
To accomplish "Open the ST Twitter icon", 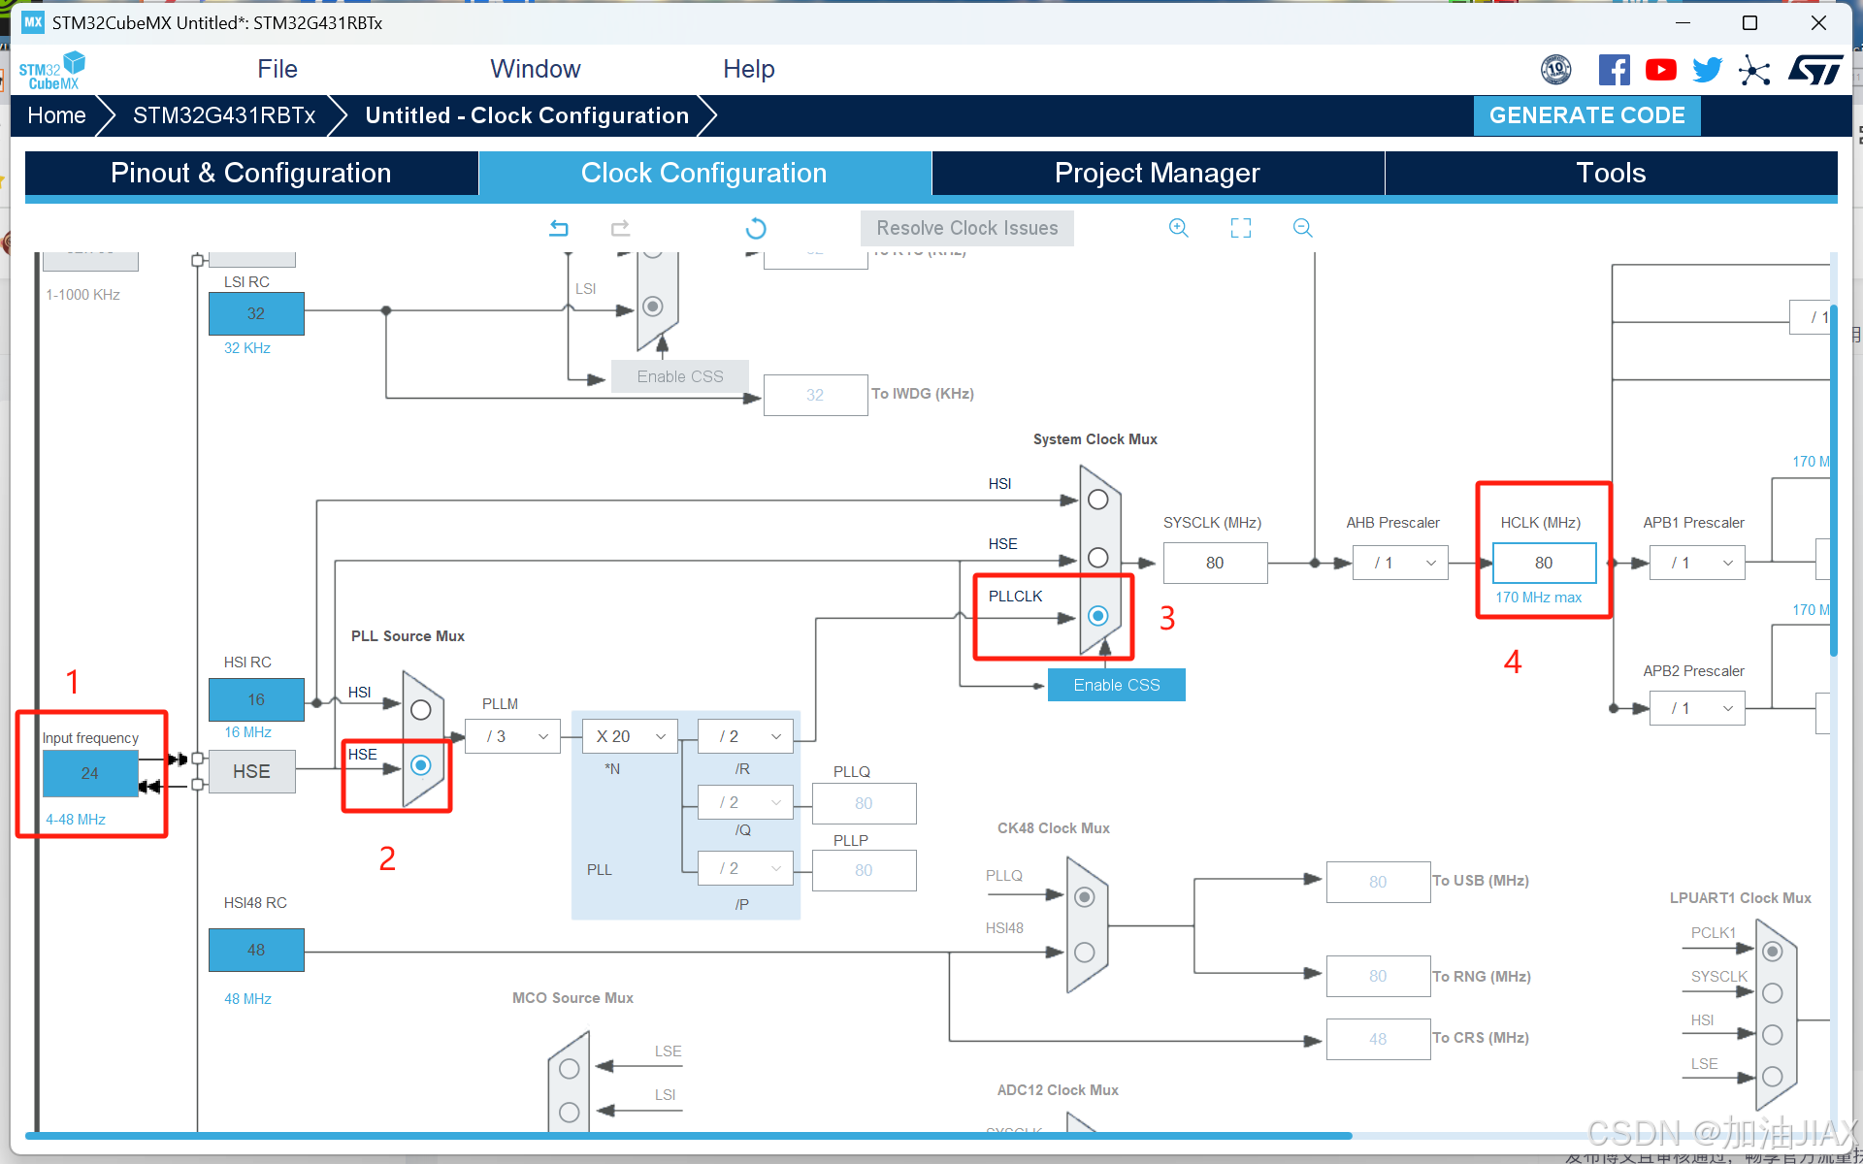I will click(x=1708, y=70).
